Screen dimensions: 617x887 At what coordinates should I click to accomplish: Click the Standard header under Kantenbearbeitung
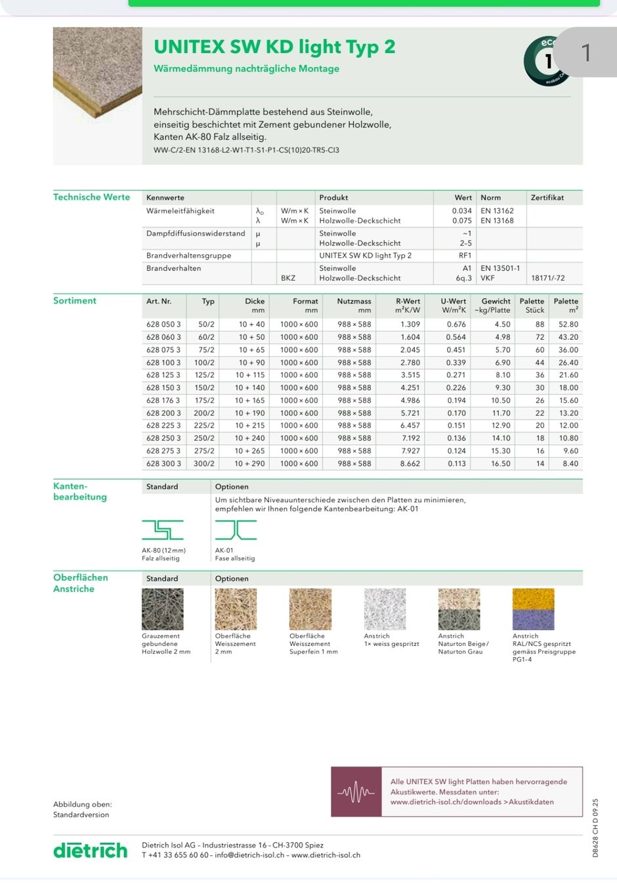pyautogui.click(x=162, y=487)
